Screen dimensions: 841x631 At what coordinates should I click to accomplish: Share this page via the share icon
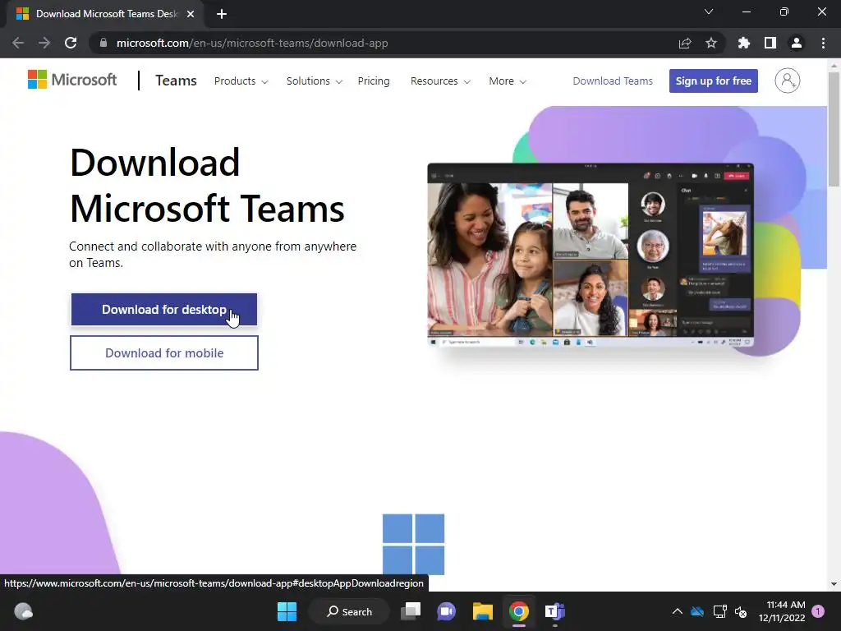(685, 43)
